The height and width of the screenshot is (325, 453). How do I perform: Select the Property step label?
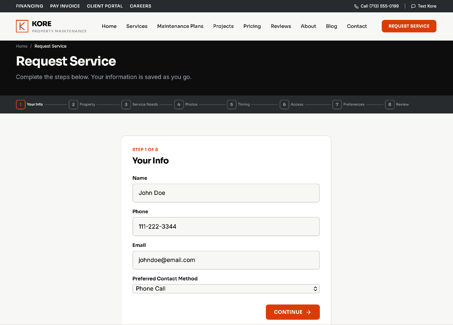87,104
